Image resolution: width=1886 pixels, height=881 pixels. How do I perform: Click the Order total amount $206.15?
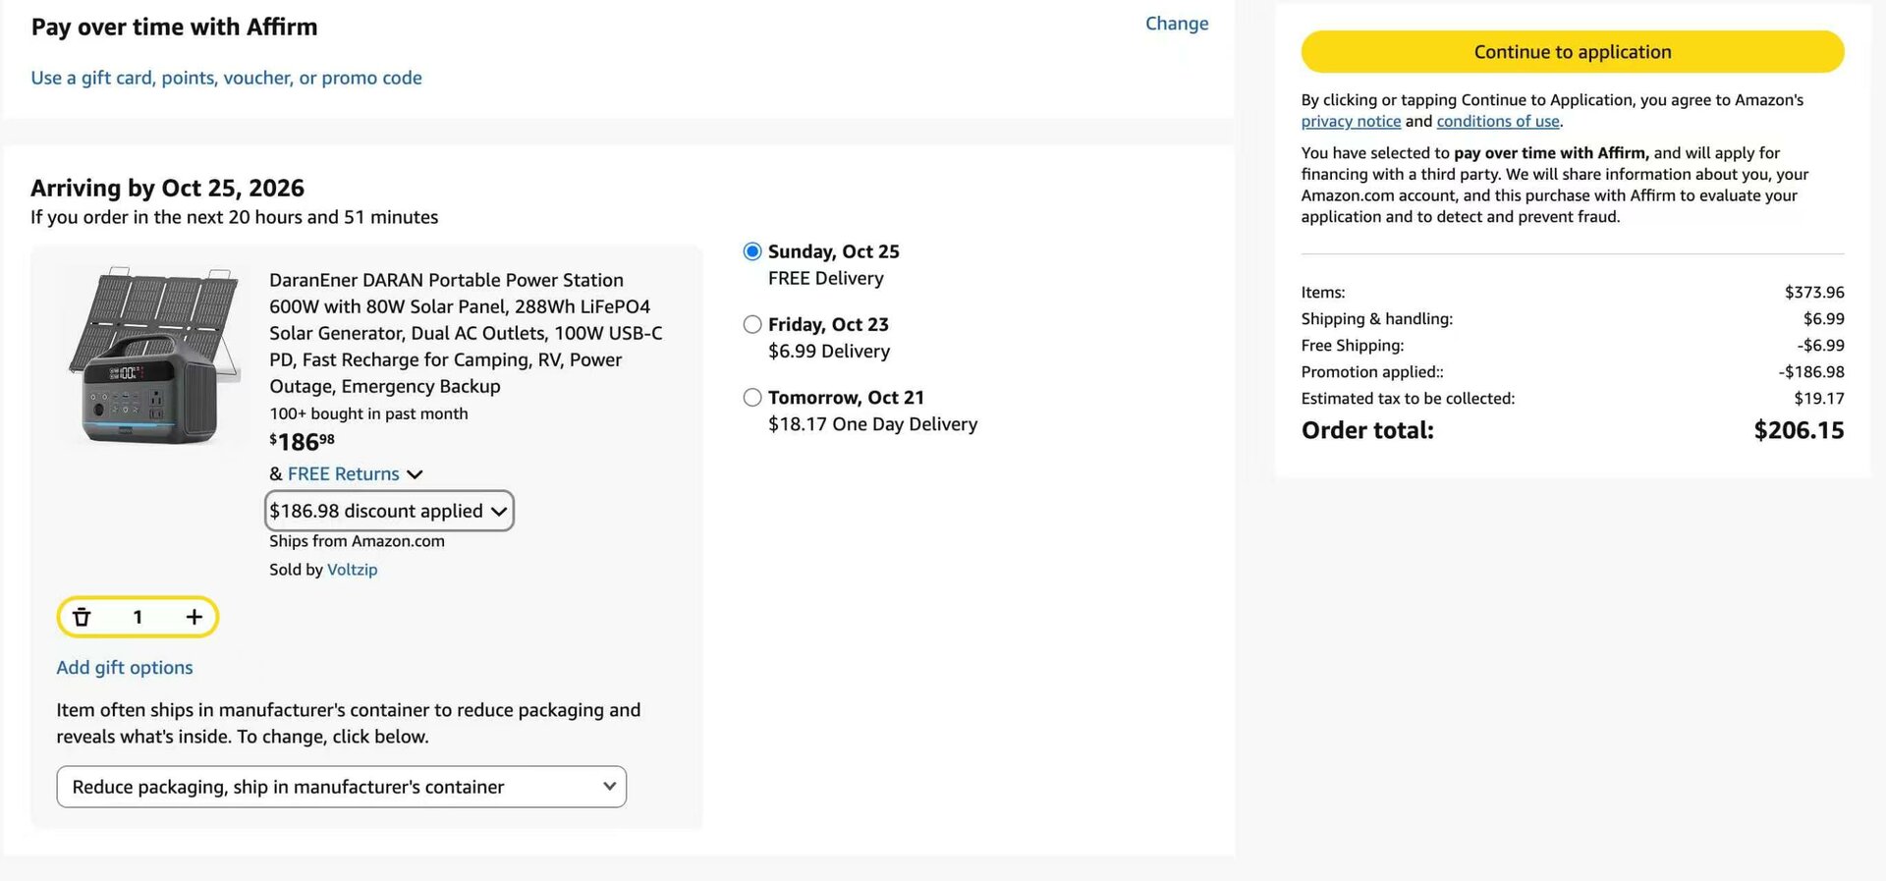[1799, 430]
